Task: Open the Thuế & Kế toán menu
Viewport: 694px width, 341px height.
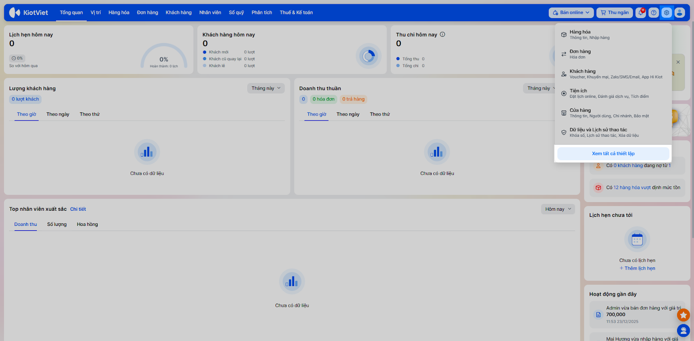Action: (x=296, y=13)
